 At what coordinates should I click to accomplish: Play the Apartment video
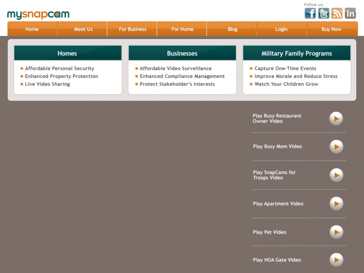click(x=336, y=203)
